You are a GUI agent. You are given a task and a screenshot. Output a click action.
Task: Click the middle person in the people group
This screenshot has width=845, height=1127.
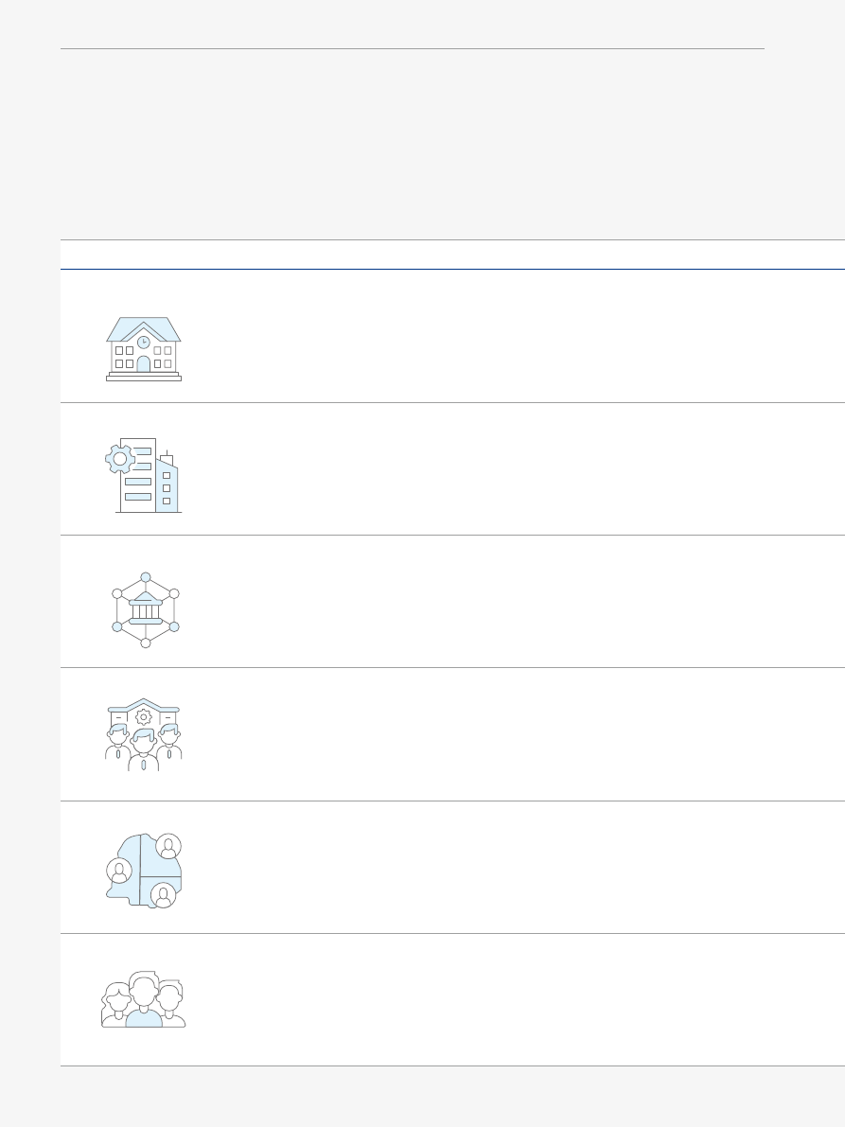pos(144,1003)
